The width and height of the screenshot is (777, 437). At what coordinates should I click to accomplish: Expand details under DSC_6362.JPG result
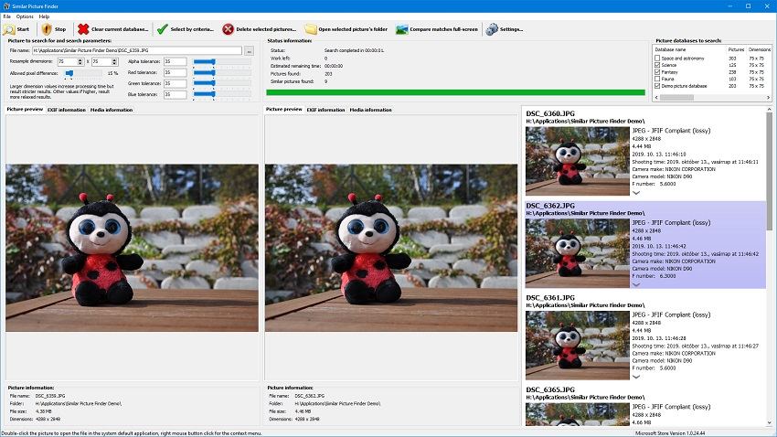click(x=636, y=285)
